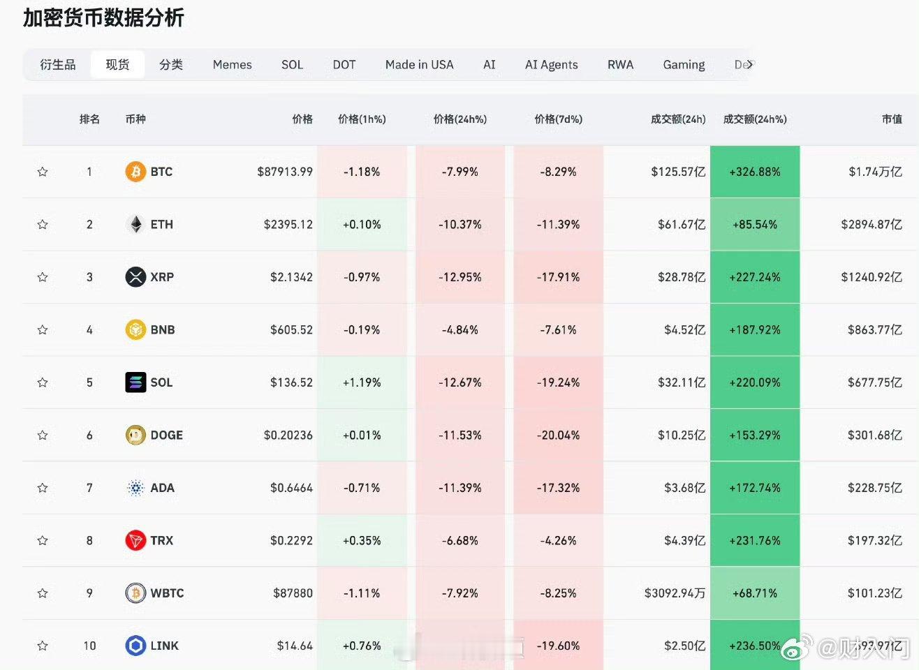The width and height of the screenshot is (919, 670).
Task: Click the Ethereum ETH coin logo
Action: coord(135,224)
